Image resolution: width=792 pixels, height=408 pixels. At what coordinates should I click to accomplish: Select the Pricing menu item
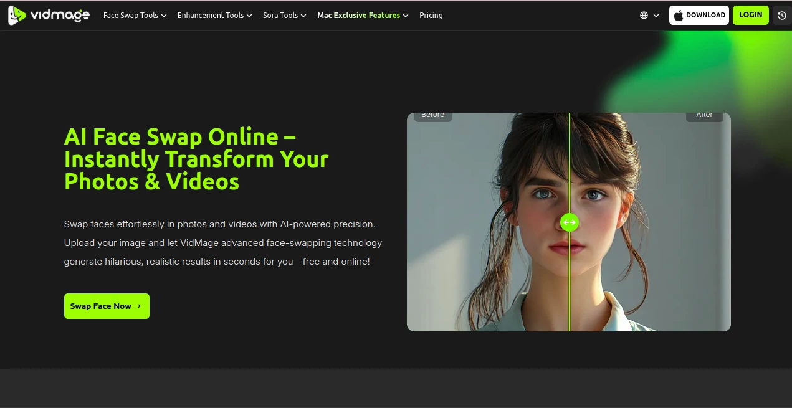coord(431,15)
